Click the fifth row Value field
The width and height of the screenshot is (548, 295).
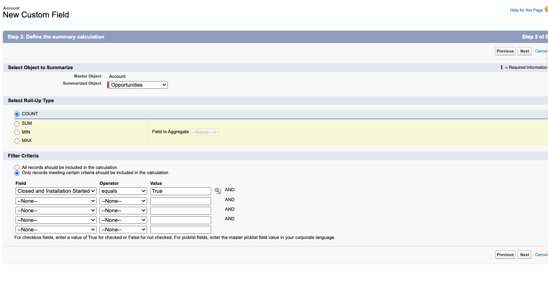coord(181,230)
